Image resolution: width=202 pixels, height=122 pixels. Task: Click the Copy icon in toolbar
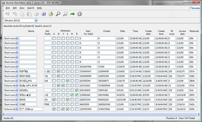click(x=22, y=14)
